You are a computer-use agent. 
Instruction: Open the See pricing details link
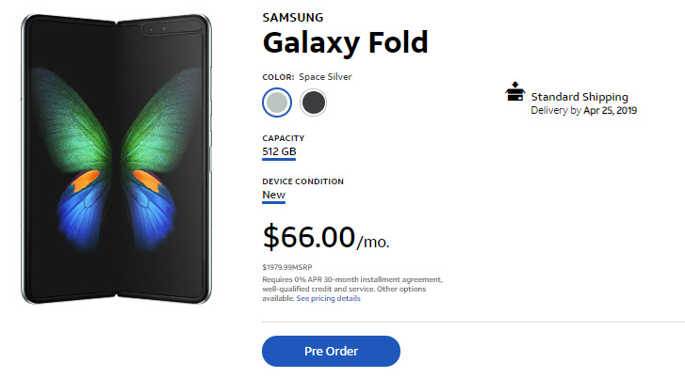coord(329,298)
